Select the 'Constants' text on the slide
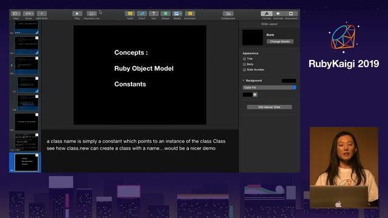Image resolution: width=388 pixels, height=218 pixels. (130, 84)
